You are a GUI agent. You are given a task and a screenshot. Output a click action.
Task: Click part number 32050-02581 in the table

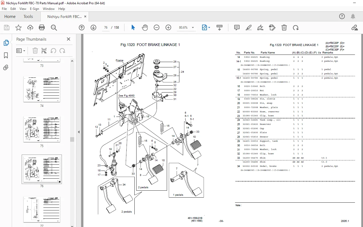(250, 120)
